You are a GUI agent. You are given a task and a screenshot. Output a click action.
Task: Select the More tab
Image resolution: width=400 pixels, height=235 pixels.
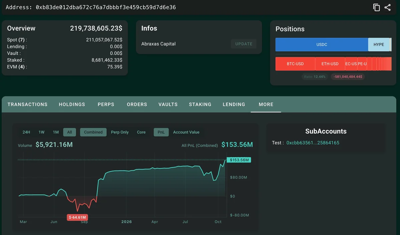point(266,105)
